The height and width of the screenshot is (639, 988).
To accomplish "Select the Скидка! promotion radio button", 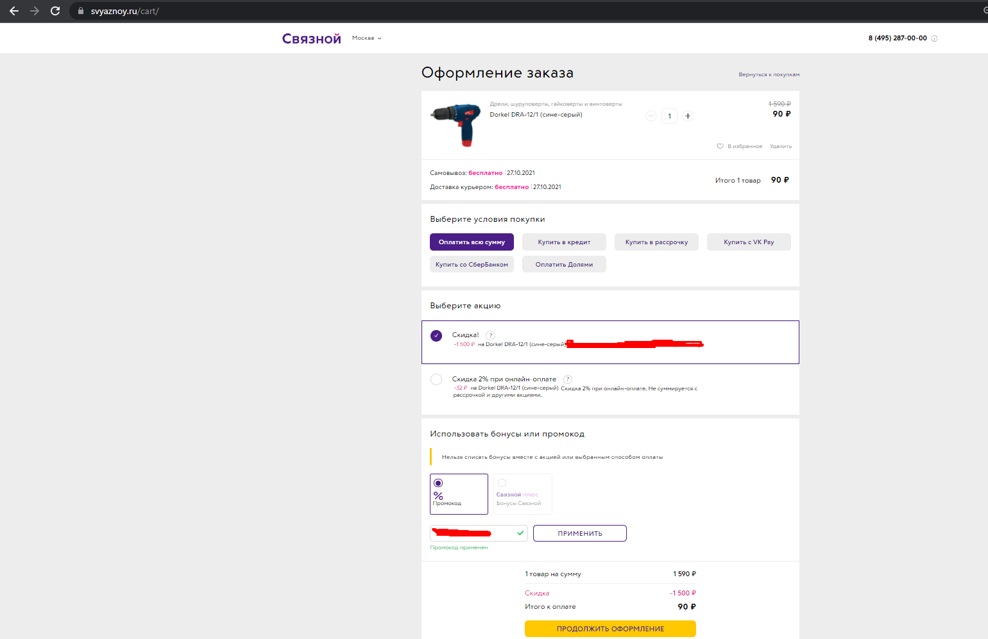I will point(436,336).
